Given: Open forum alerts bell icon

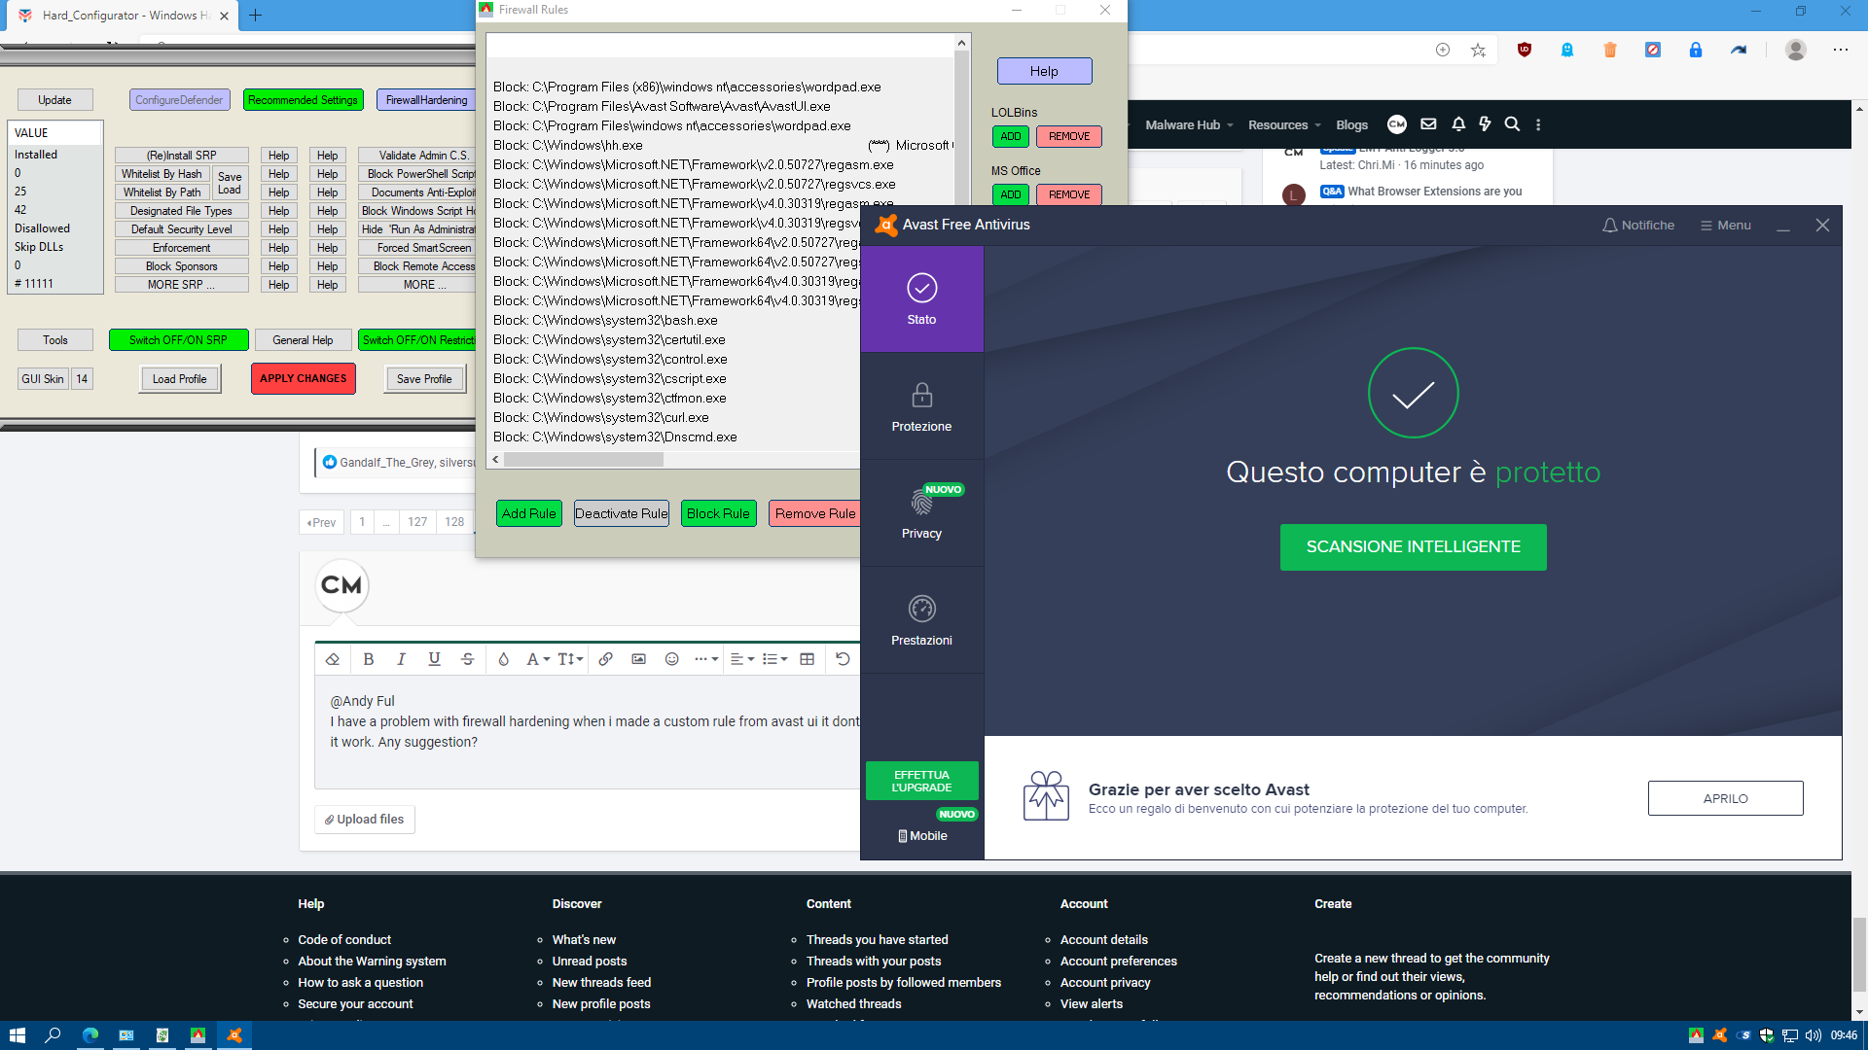Looking at the screenshot, I should (1457, 124).
